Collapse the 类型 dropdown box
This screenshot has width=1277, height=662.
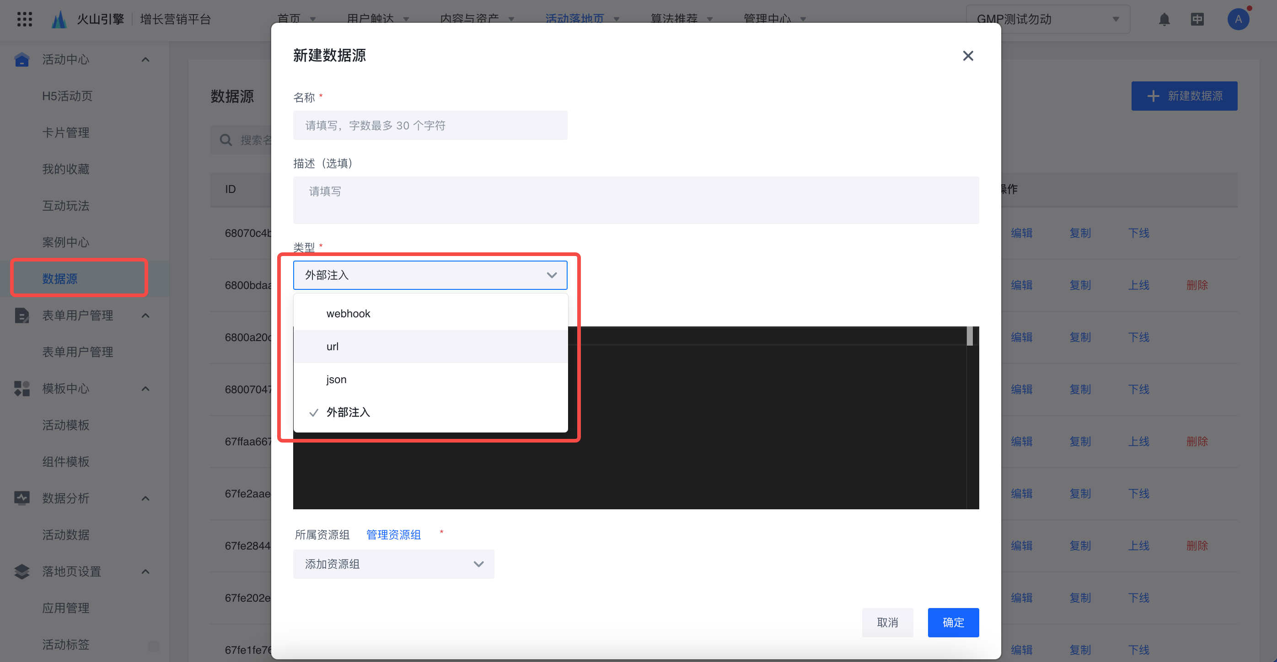tap(430, 275)
